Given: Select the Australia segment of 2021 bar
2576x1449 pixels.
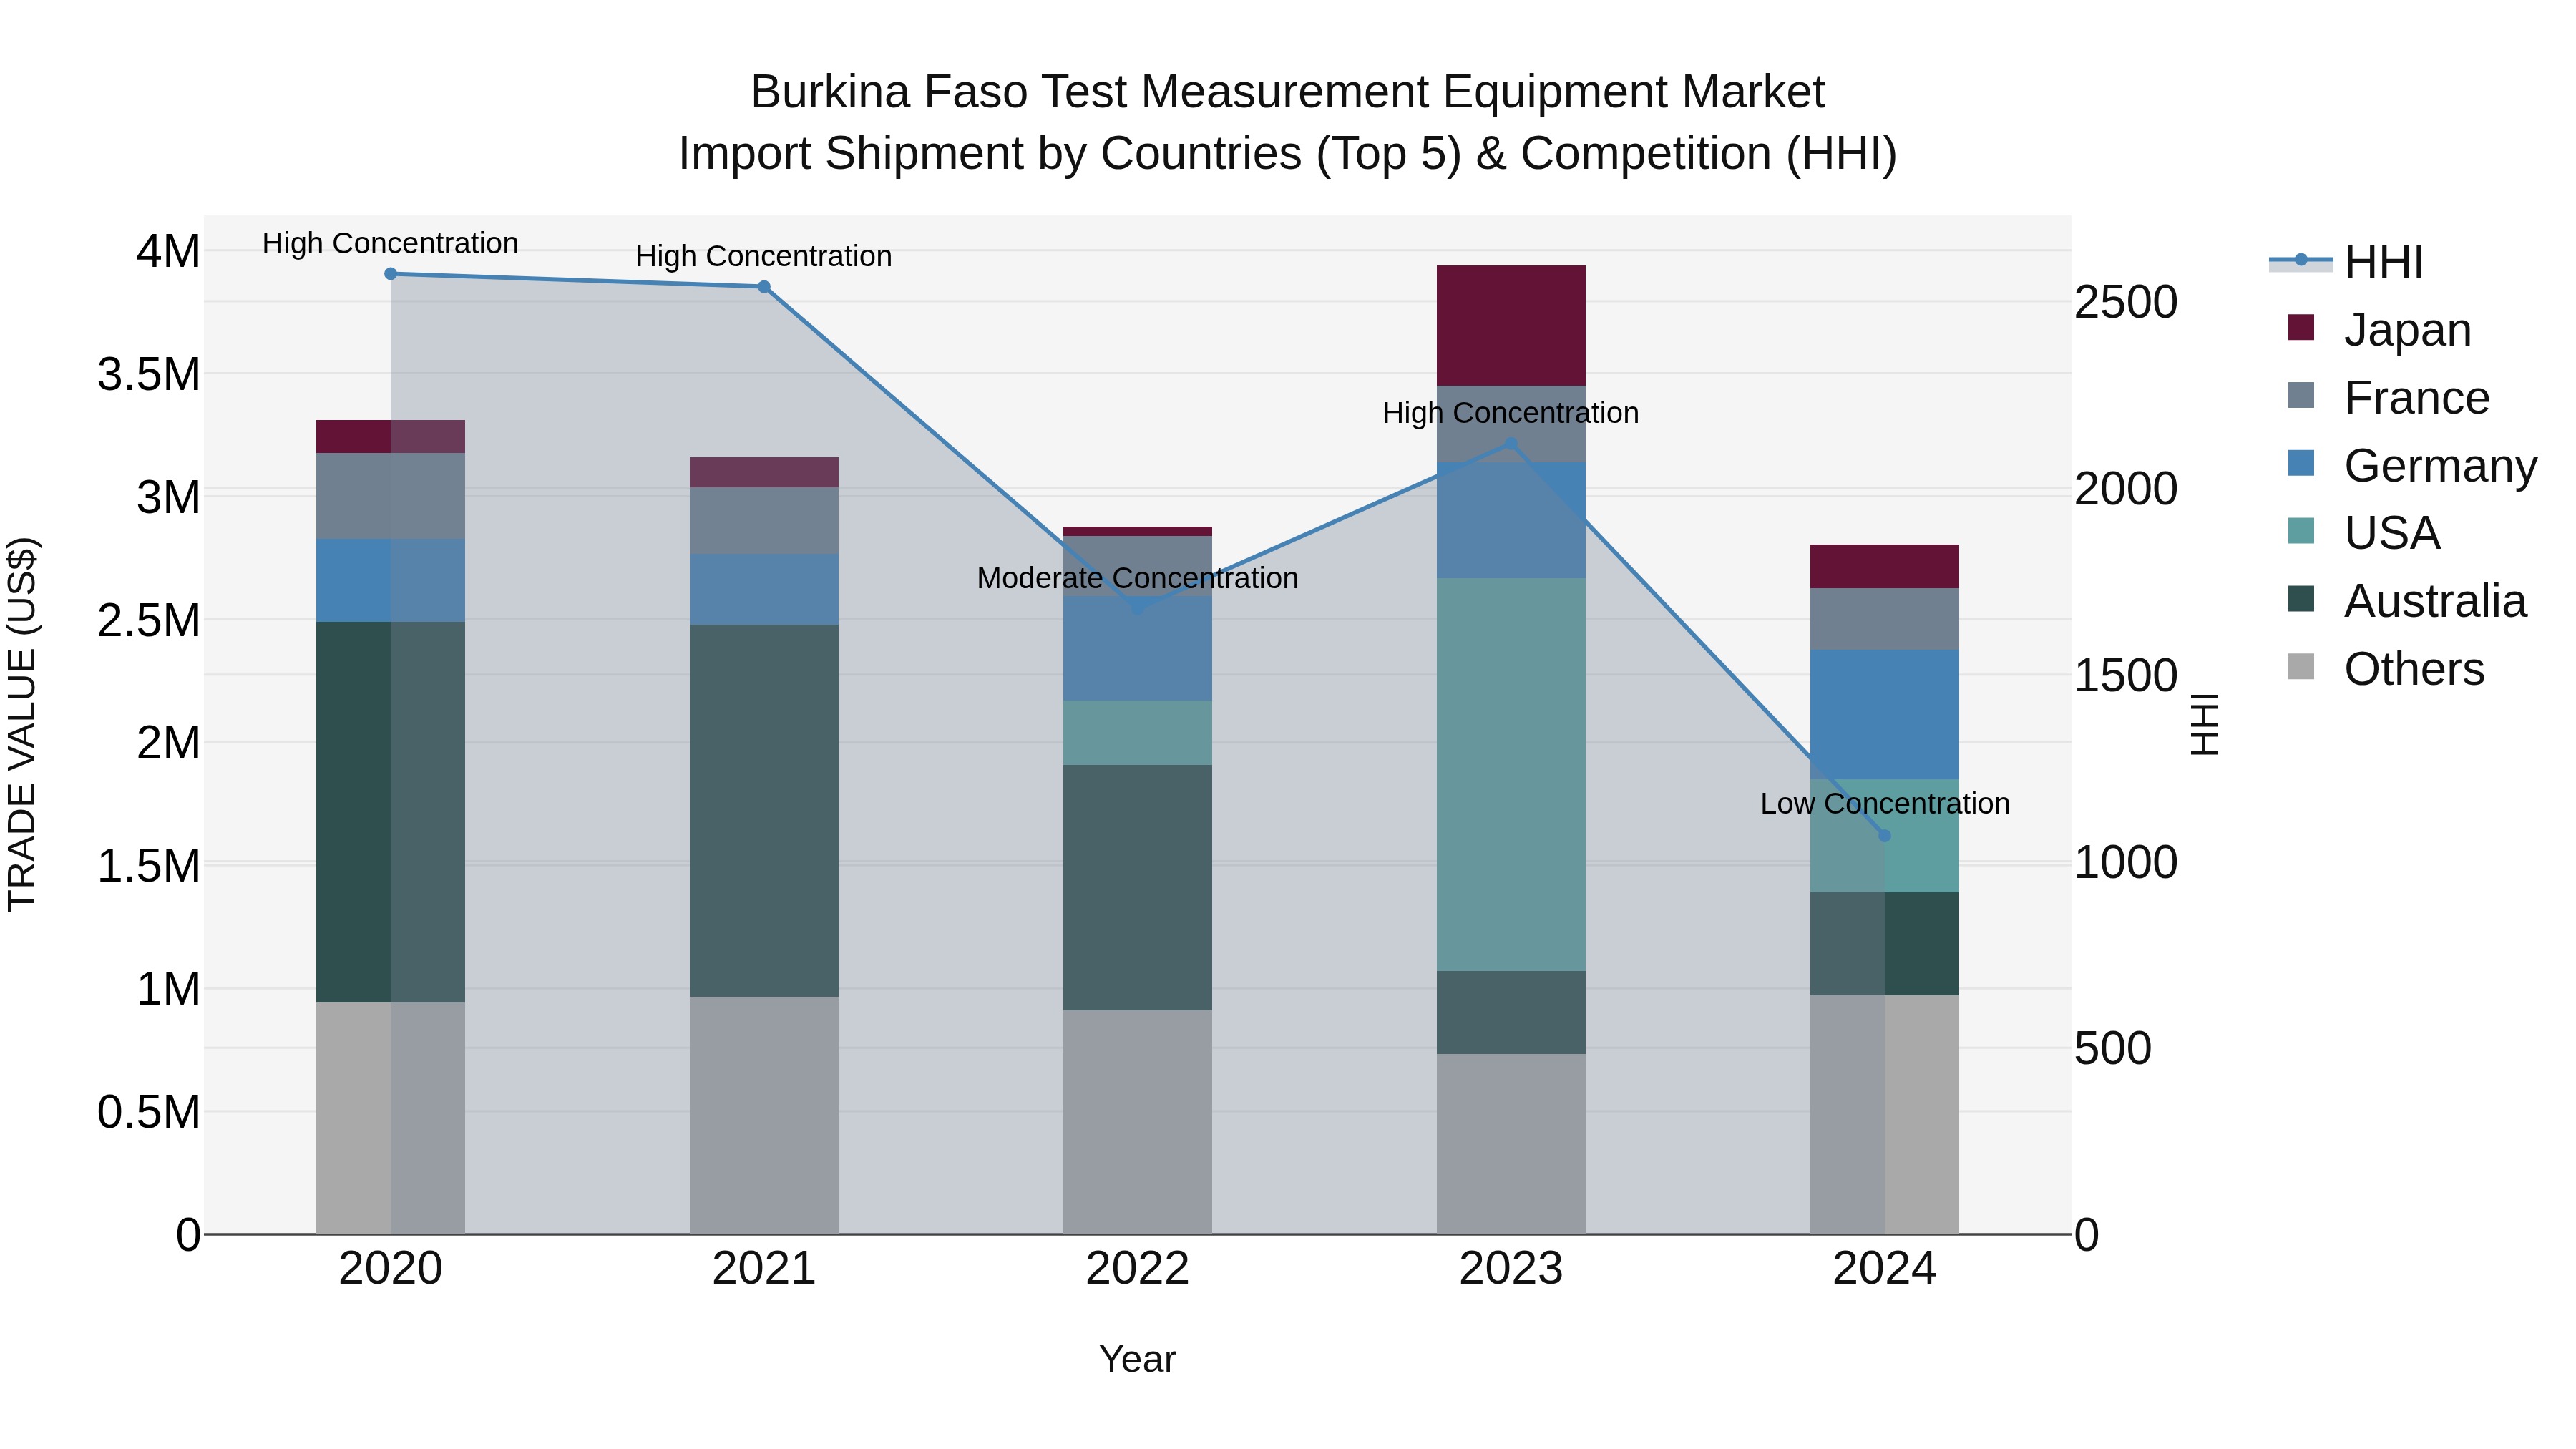Looking at the screenshot, I should (x=764, y=811).
